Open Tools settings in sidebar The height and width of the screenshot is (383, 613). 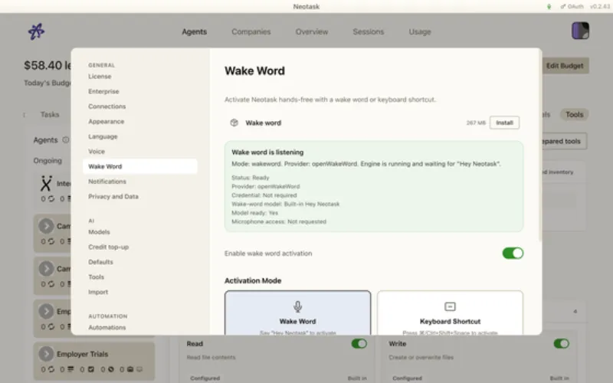97,277
